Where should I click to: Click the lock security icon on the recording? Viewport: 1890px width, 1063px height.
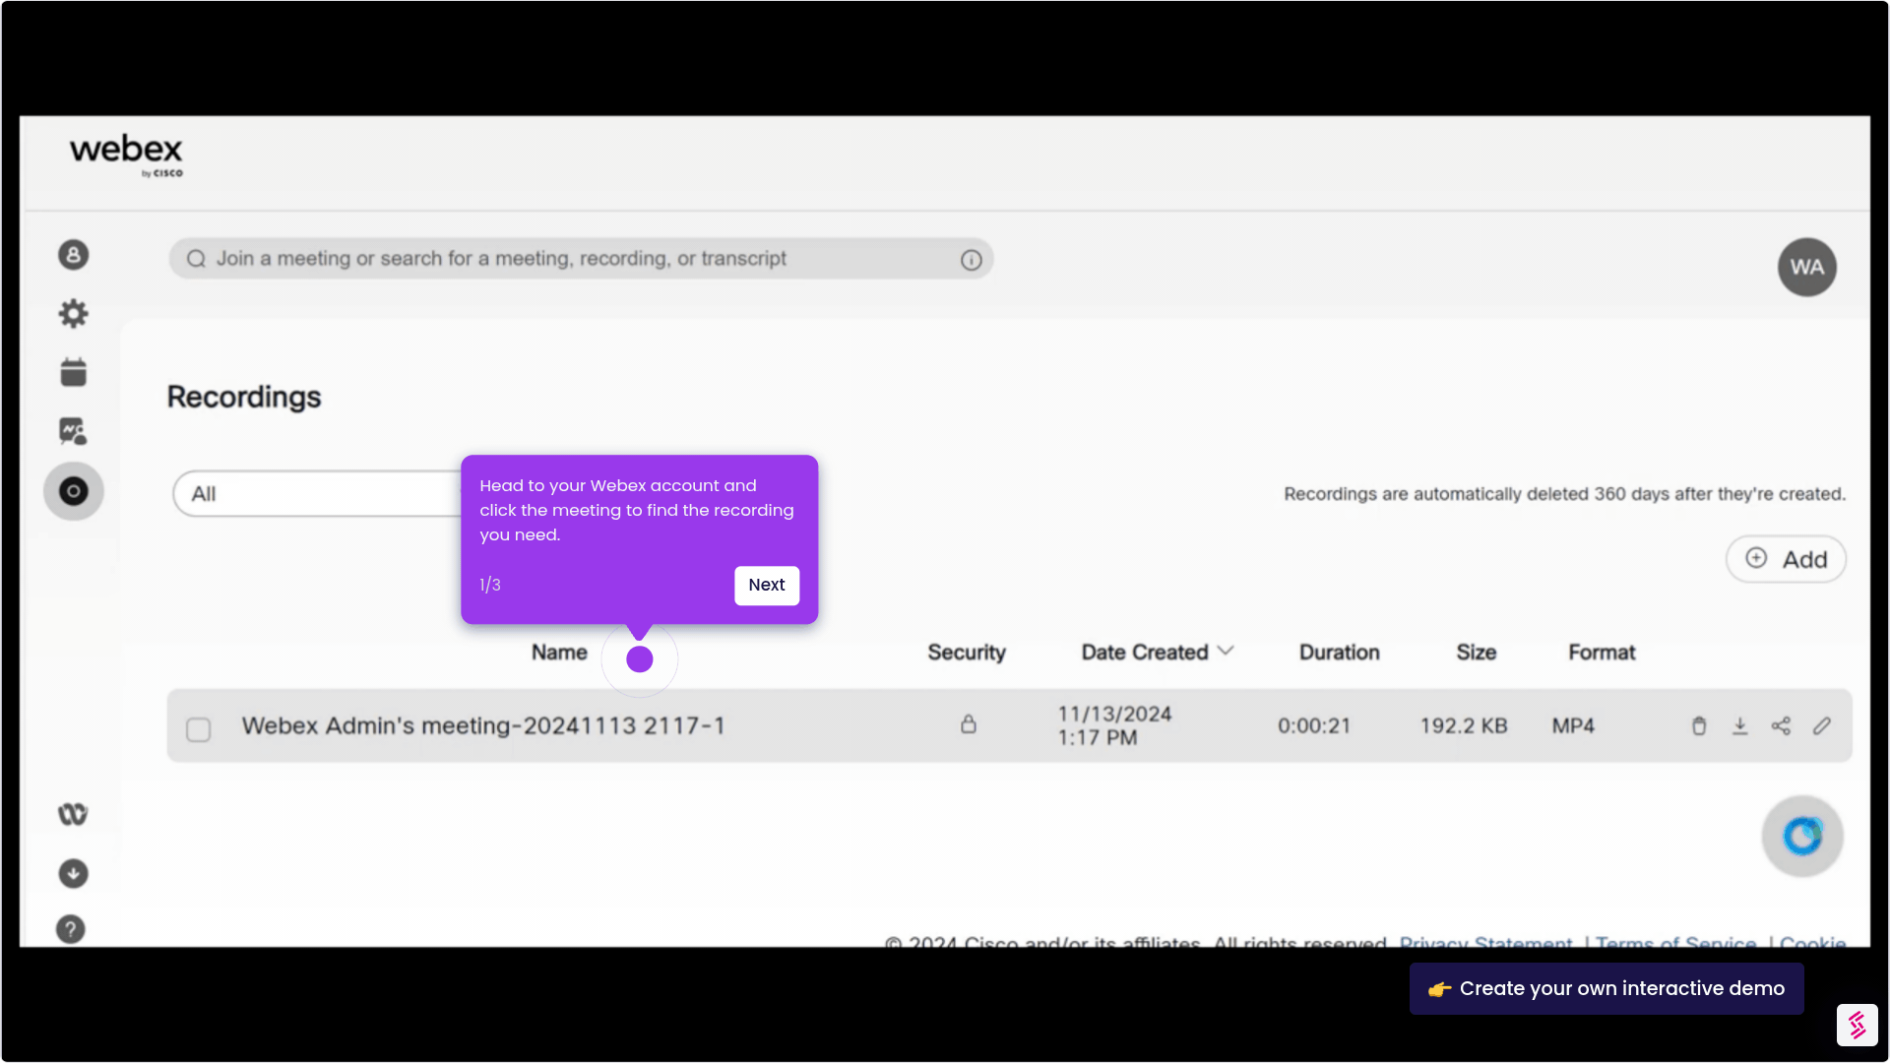pos(969,724)
